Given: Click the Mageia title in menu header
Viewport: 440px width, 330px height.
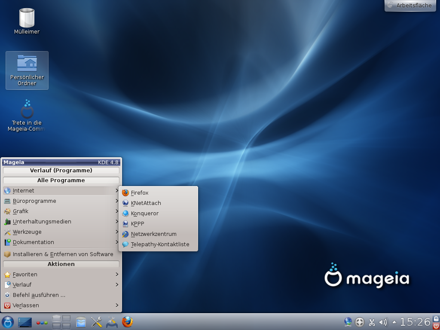Looking at the screenshot, I should (14, 162).
